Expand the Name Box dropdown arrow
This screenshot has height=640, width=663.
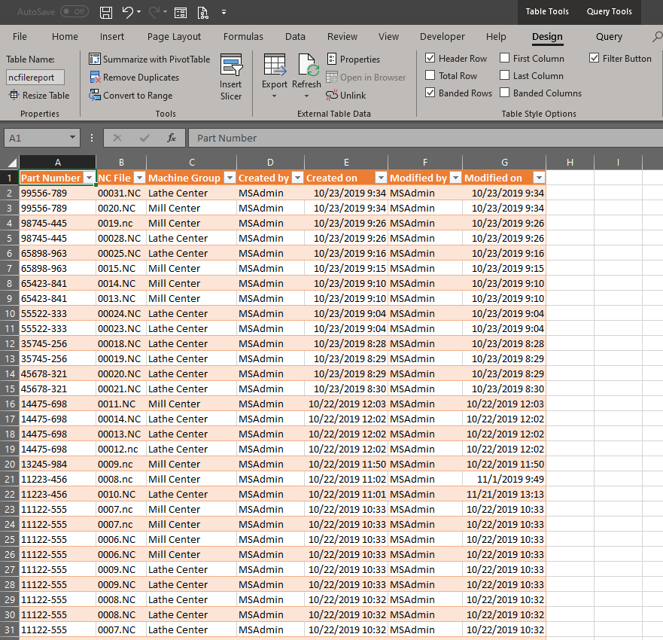pyautogui.click(x=72, y=138)
